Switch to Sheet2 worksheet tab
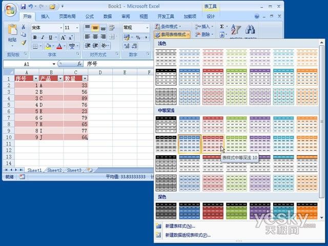The image size is (328, 246). (x=54, y=170)
